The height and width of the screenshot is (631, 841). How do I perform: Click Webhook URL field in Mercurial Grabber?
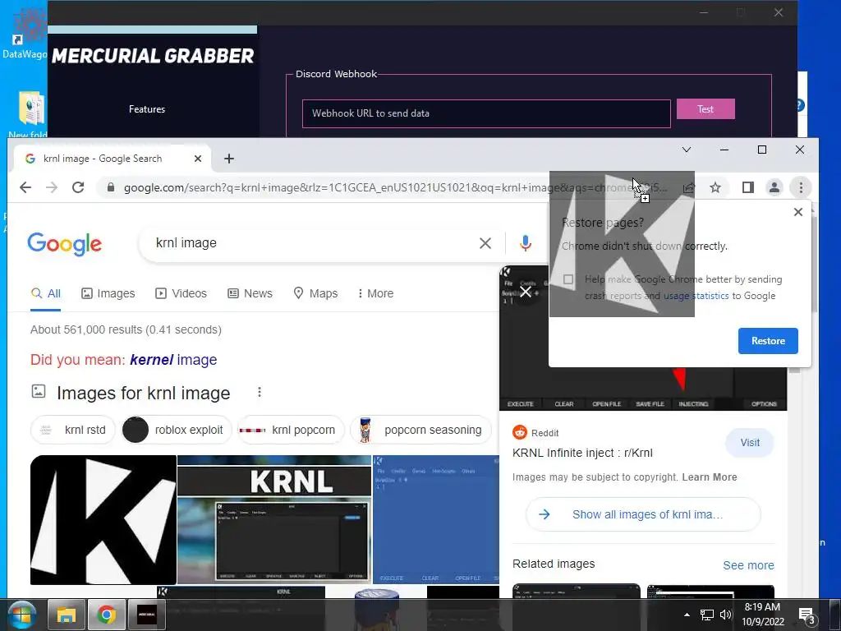pos(486,113)
